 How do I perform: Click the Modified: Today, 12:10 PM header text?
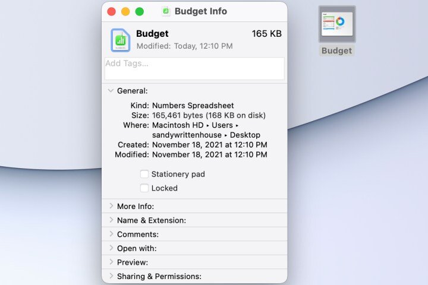point(184,46)
